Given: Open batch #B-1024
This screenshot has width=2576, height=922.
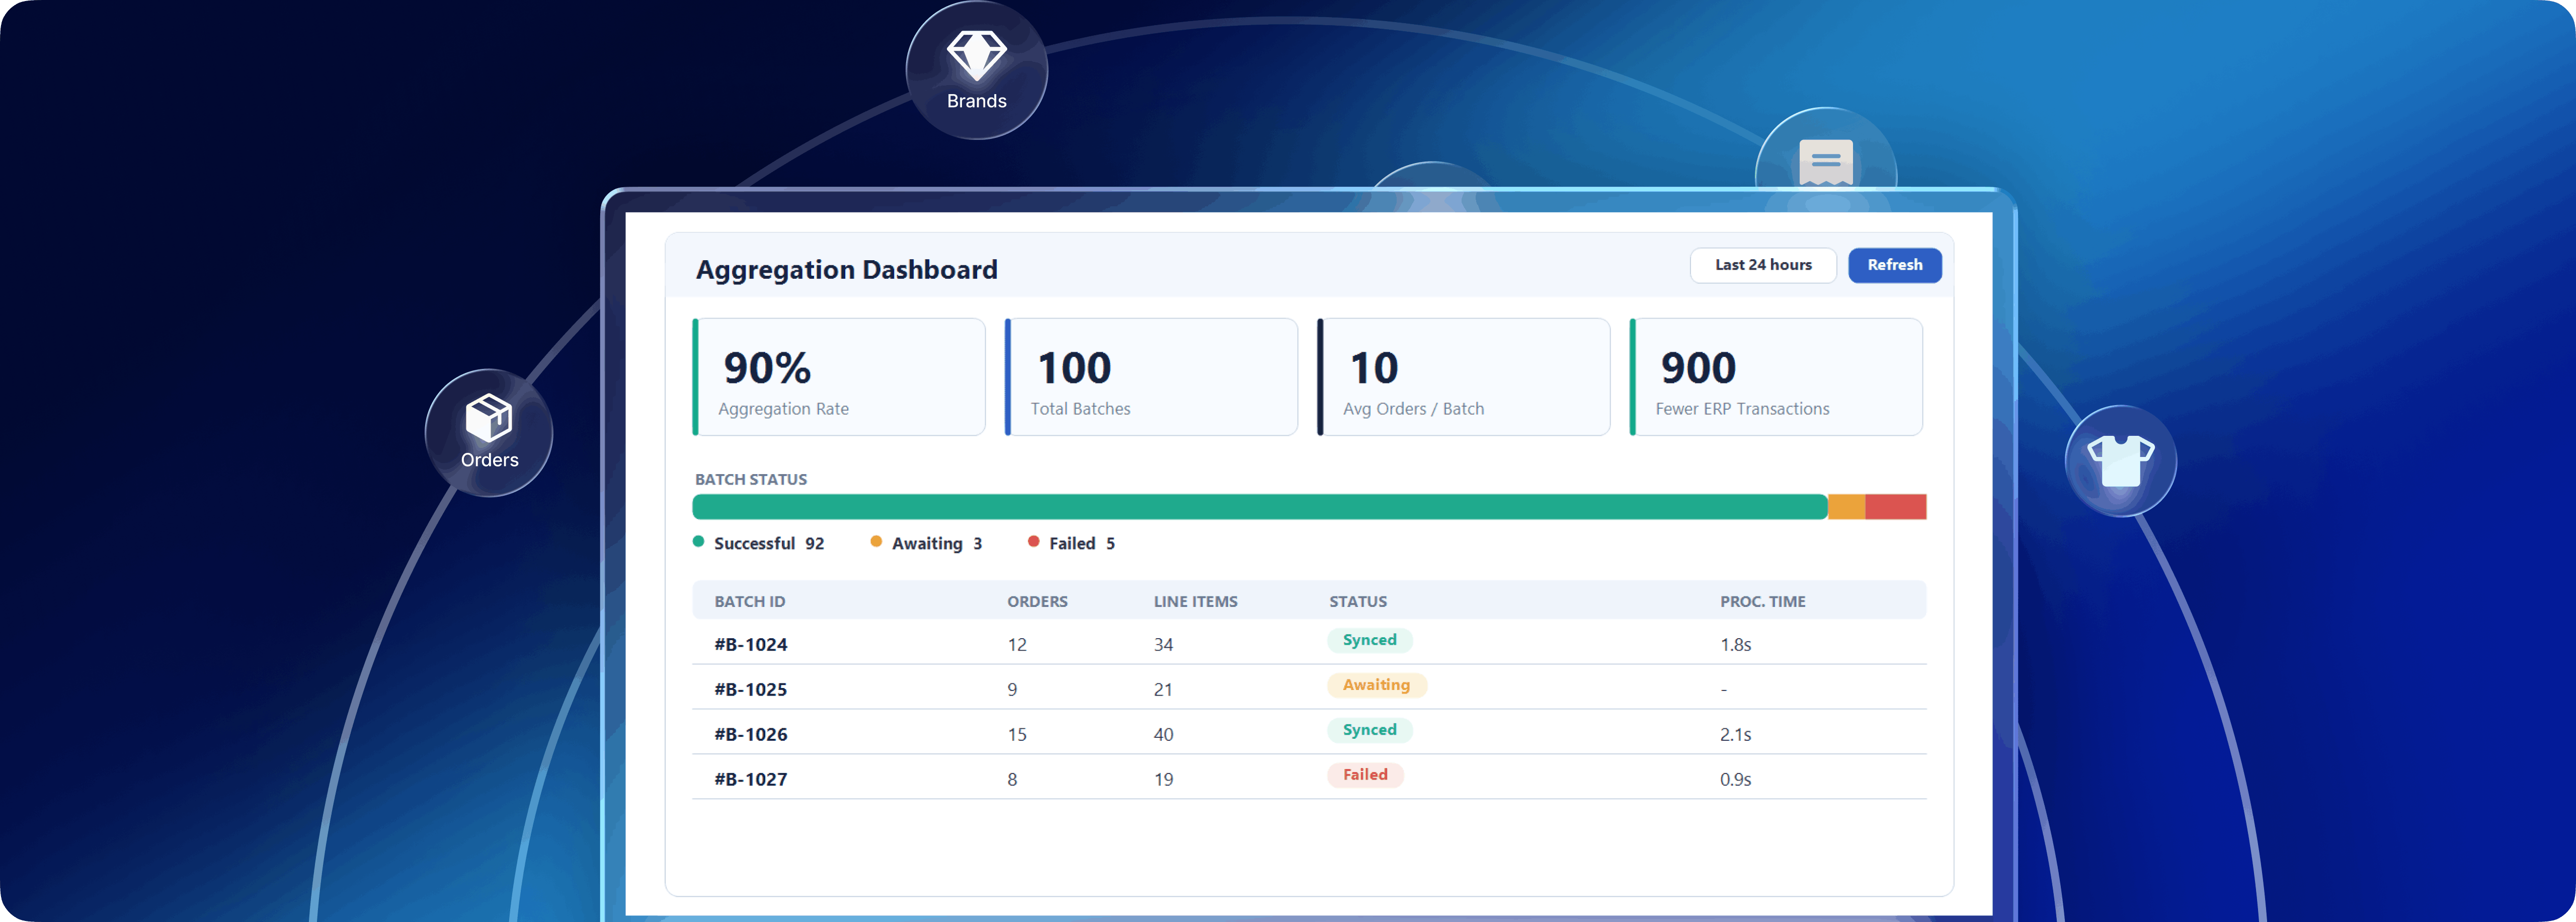Looking at the screenshot, I should pos(751,645).
